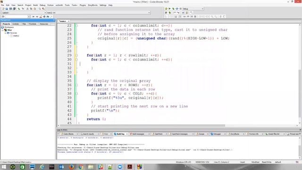Open the Search menu
Viewport: 302px width, 170px height.
[20, 5]
